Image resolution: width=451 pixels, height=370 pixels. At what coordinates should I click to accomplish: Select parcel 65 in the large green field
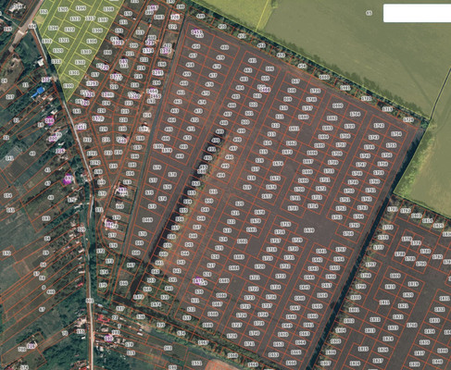pos(369,13)
